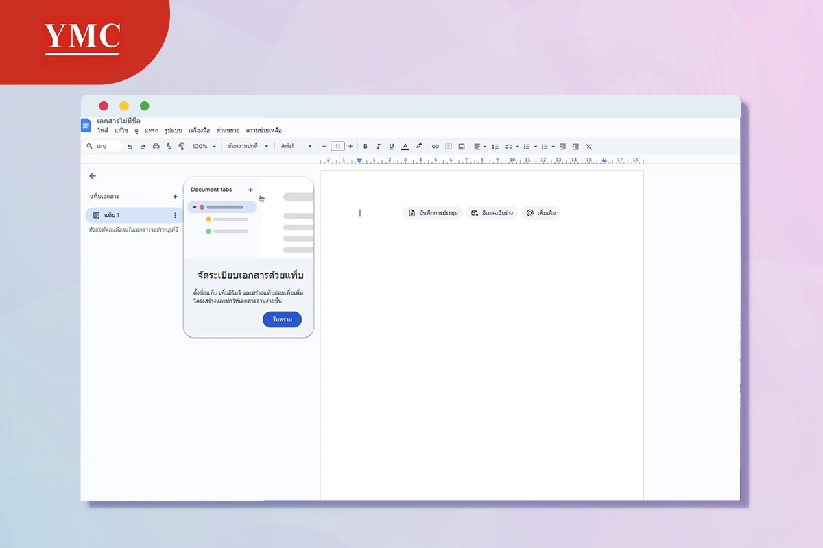Insert a link
Viewport: 823px width, 548px height.
(x=435, y=146)
